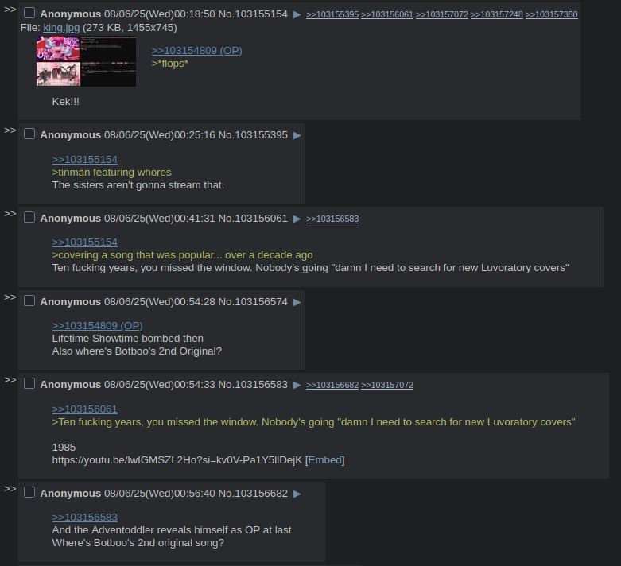Hide post 103155154 using the >> marker
Viewport: 621px width, 566px height.
[10, 10]
